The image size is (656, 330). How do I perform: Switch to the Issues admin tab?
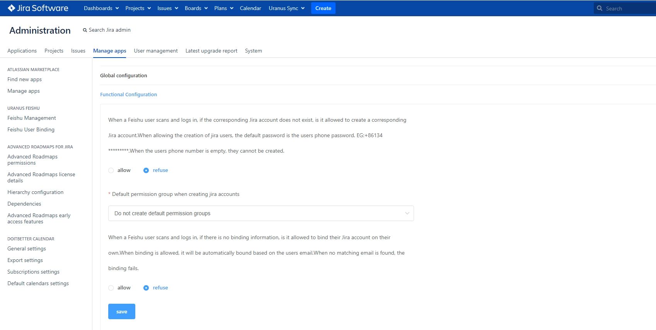coord(78,51)
